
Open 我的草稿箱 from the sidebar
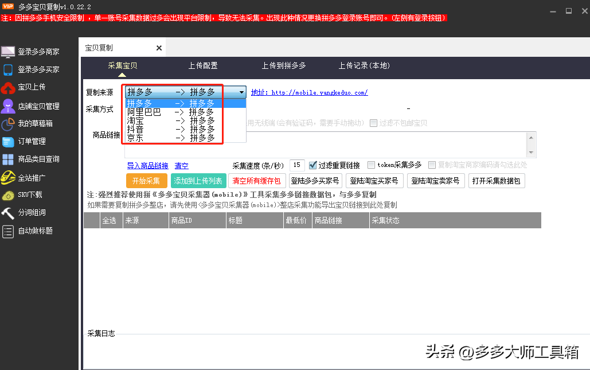[38, 123]
